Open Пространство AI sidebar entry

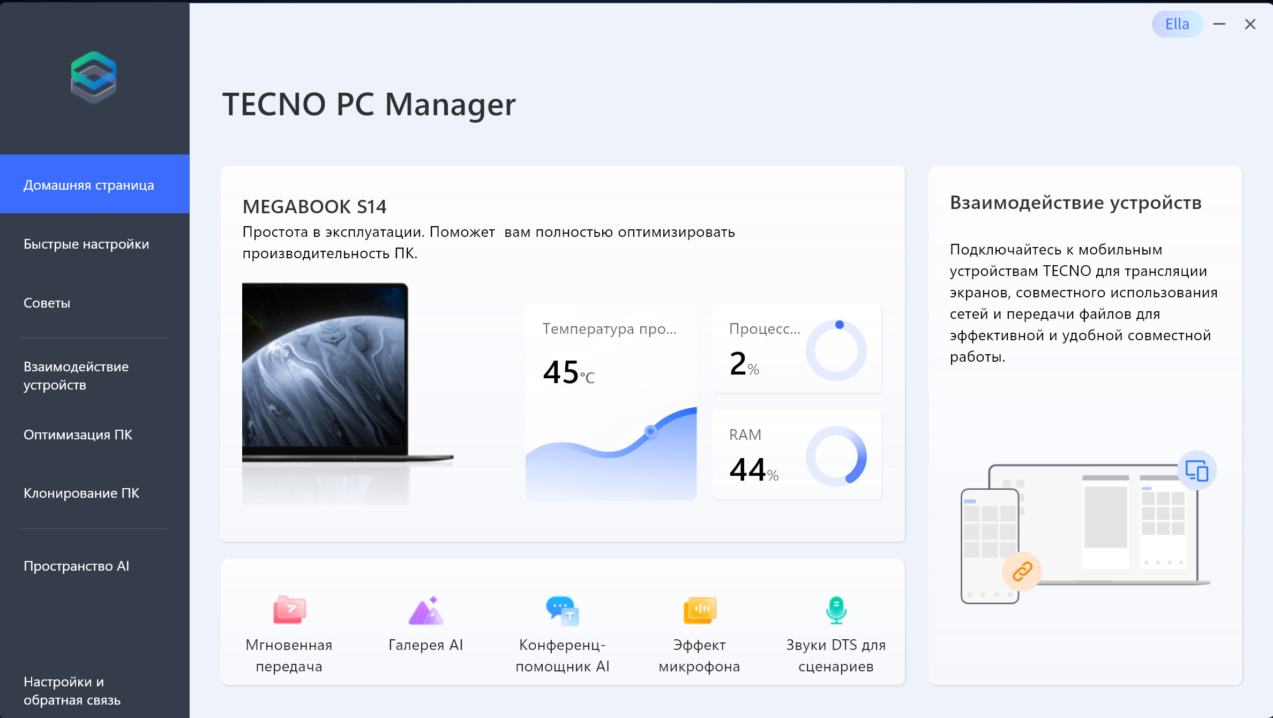[x=77, y=566]
